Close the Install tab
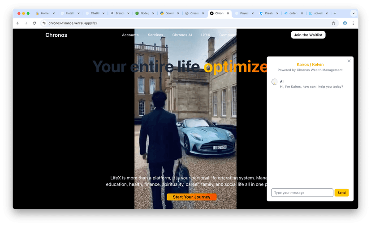This screenshot has width=371, height=226. pos(78,13)
